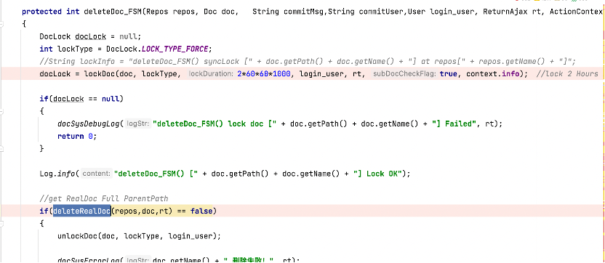Screen dimensions: 605x263
Task: Collapse the deleteDoc_FSM method fold marker
Action: (x=2, y=24)
